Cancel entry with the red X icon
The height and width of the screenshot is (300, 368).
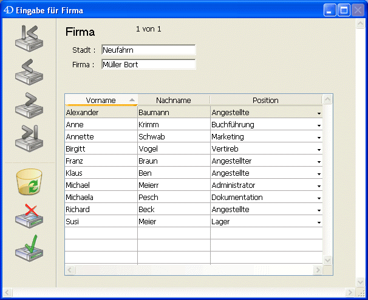pos(29,216)
